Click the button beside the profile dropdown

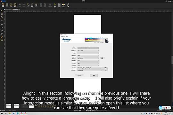click(105, 68)
